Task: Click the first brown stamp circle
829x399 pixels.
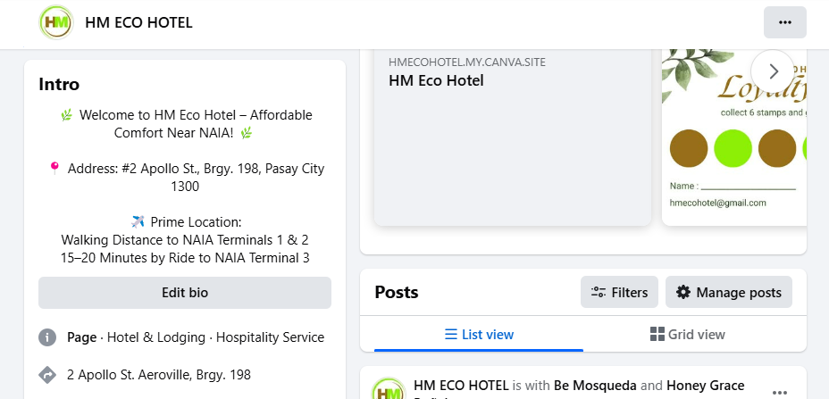Action: coord(689,148)
